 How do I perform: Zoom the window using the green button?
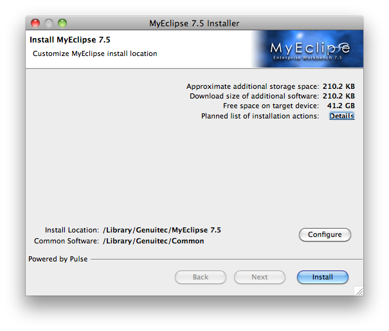tap(62, 23)
